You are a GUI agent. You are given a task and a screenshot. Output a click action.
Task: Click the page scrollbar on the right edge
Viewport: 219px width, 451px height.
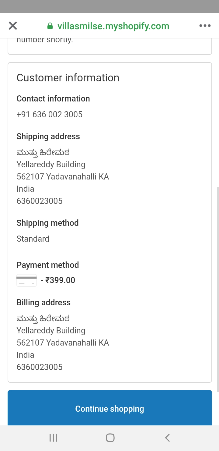[x=217, y=289]
